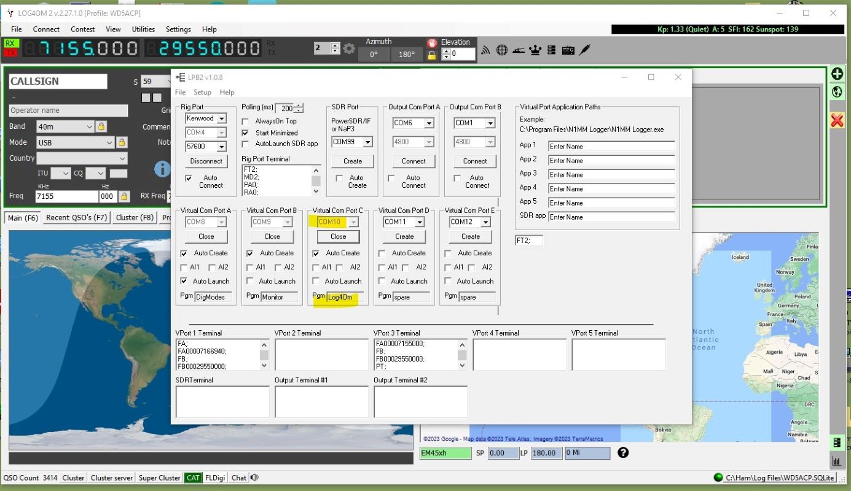
Task: Open the Connect menu in Log4OM
Action: [x=46, y=29]
